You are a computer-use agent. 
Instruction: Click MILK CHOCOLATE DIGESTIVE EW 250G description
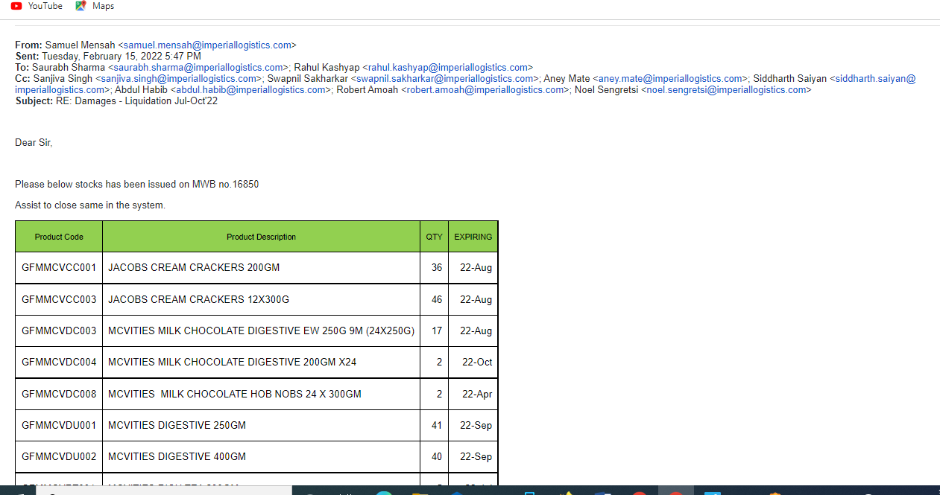click(261, 331)
